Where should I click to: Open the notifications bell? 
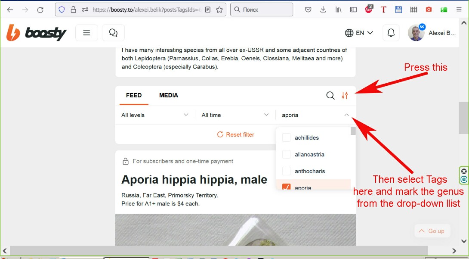click(391, 33)
